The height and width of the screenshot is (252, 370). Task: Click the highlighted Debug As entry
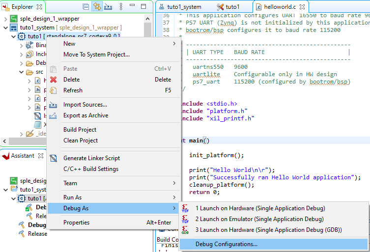click(x=114, y=208)
